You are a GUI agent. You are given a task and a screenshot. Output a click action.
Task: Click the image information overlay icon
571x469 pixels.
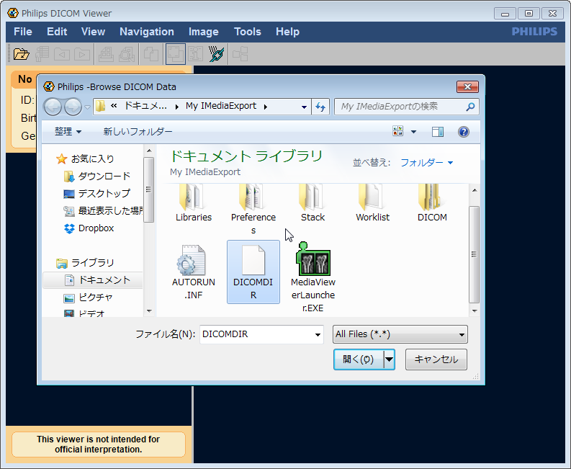click(x=196, y=54)
